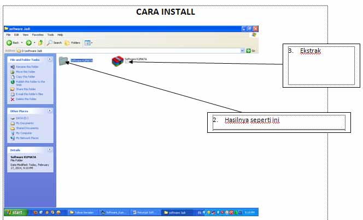
Task: Switch to the software Jadi taskbar button
Action: click(x=177, y=212)
